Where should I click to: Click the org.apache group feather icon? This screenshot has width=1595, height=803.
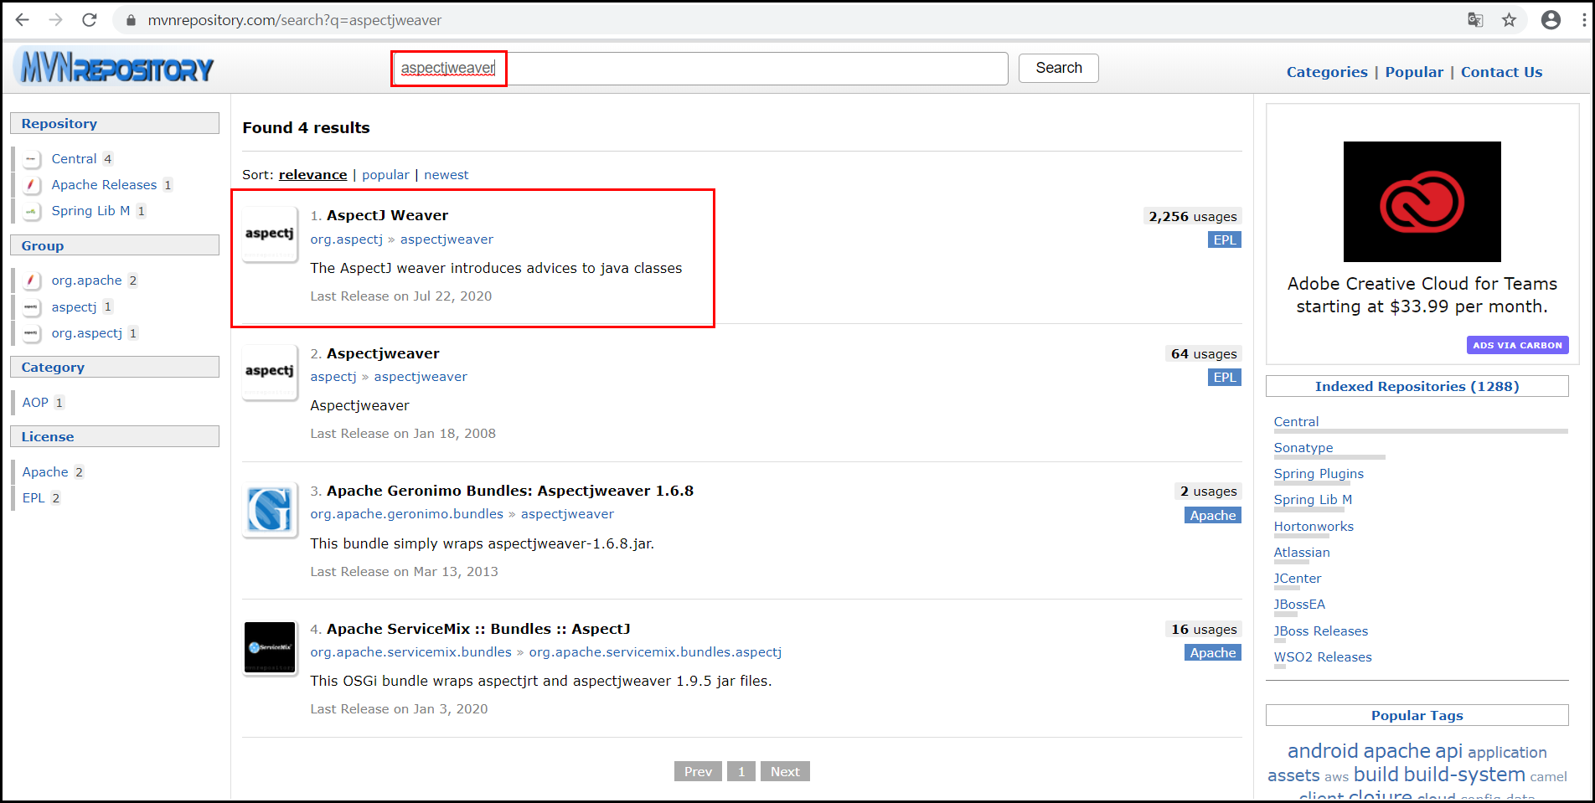[x=31, y=281]
